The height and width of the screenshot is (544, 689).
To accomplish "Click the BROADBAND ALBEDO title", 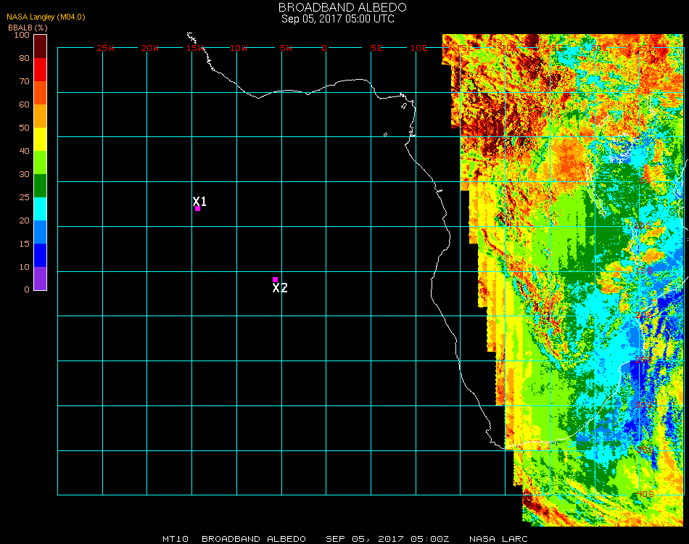I will pos(342,7).
